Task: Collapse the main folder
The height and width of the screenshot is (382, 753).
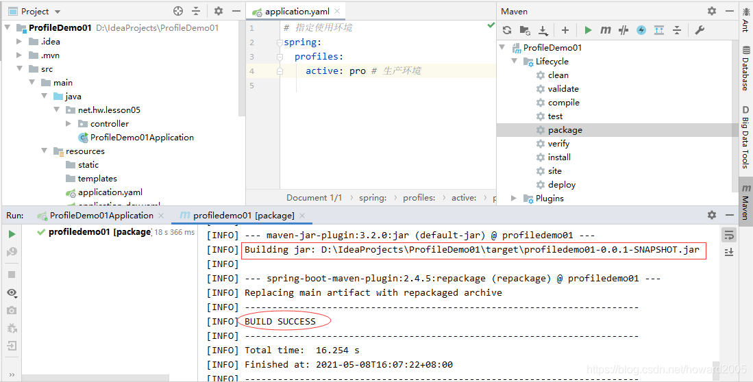Action: point(32,83)
